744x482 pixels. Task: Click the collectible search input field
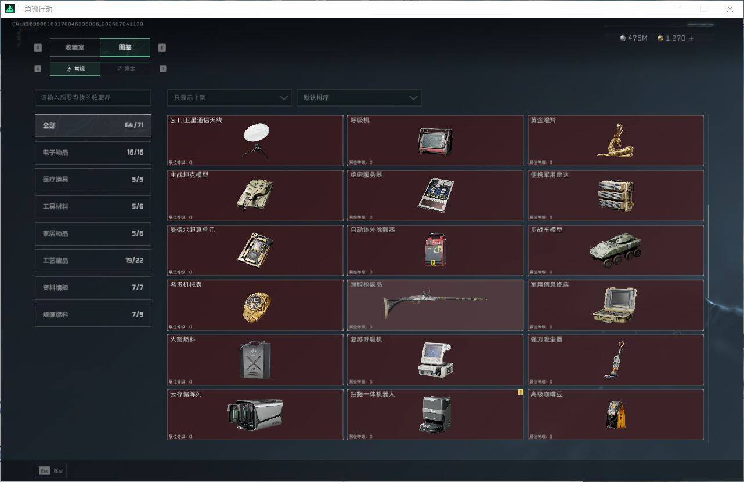tap(93, 98)
